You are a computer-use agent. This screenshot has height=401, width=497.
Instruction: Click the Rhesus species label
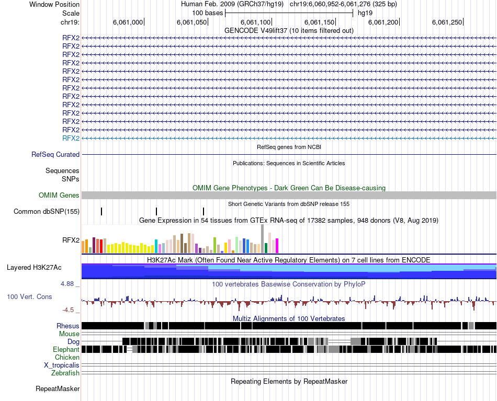(x=68, y=326)
